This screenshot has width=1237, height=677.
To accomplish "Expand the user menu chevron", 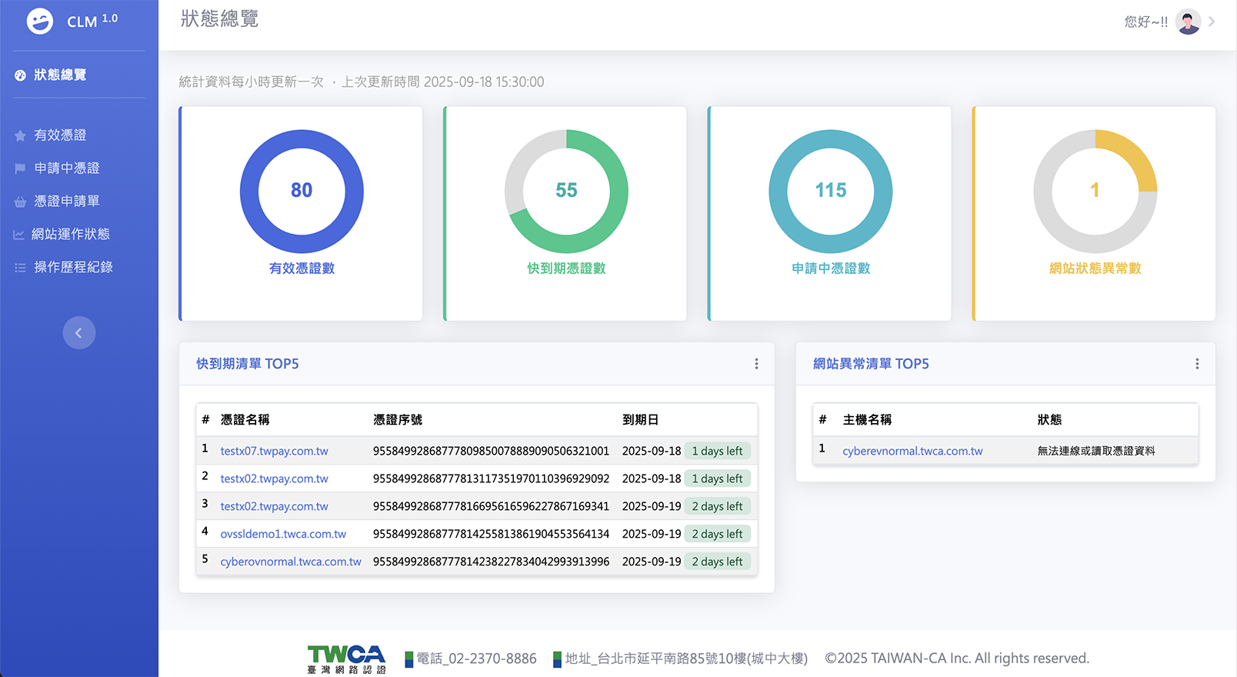I will coord(1212,22).
